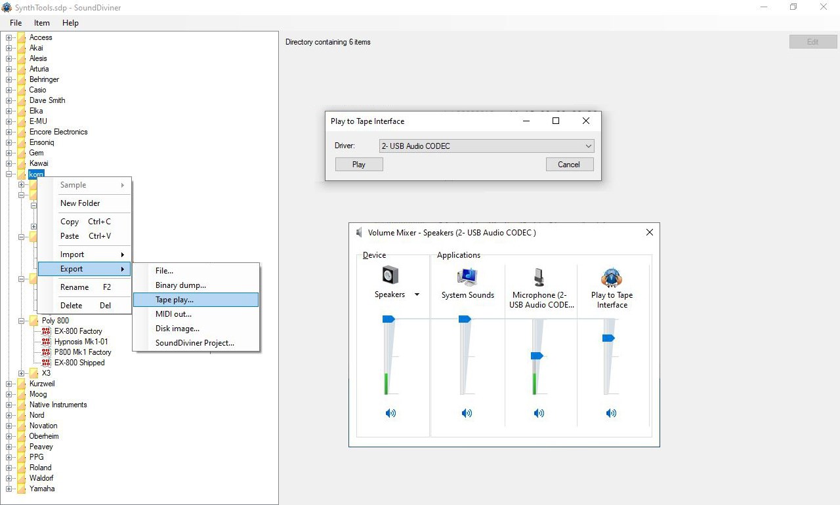The width and height of the screenshot is (840, 505).
Task: Choose Tape play... export option
Action: pos(196,300)
